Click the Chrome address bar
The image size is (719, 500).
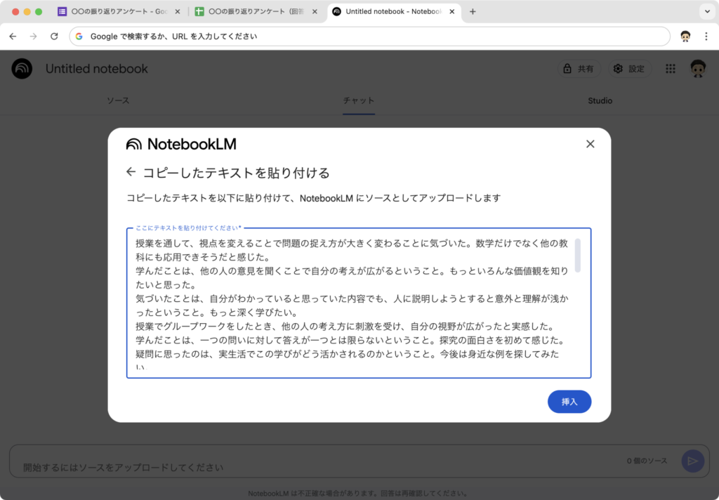coord(369,37)
